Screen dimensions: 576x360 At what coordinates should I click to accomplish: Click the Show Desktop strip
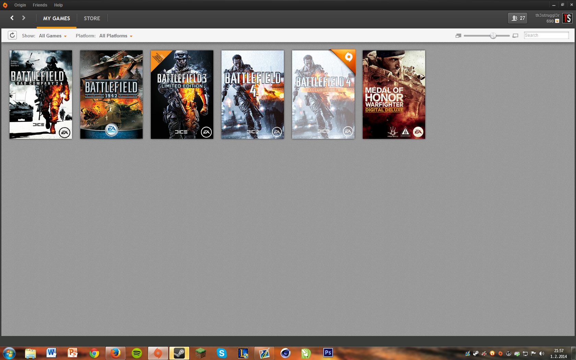click(x=574, y=353)
